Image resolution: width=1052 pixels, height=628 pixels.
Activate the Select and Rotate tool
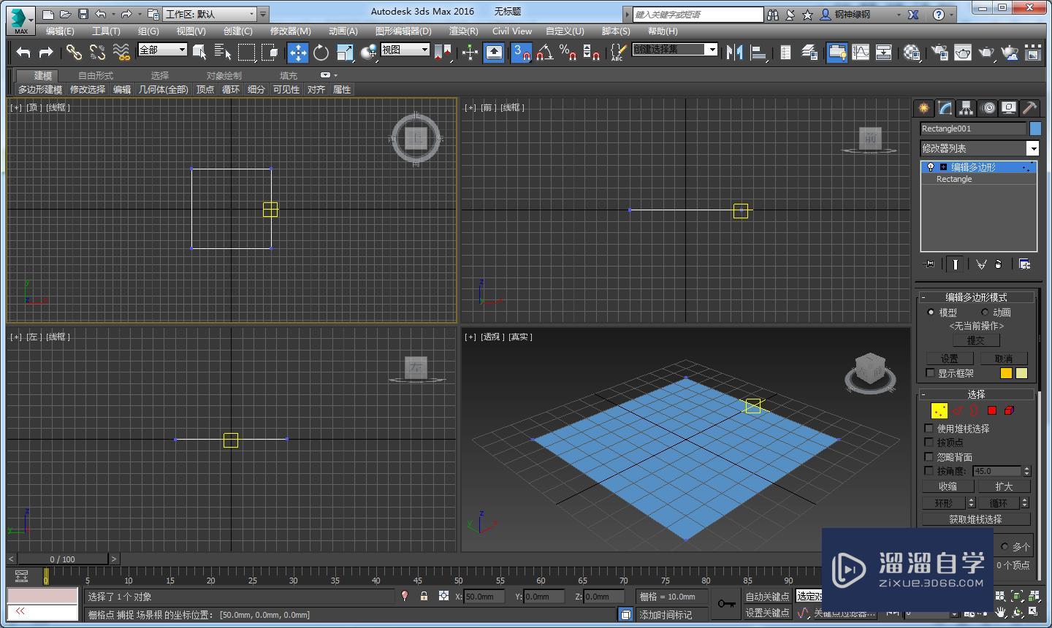pyautogui.click(x=321, y=52)
